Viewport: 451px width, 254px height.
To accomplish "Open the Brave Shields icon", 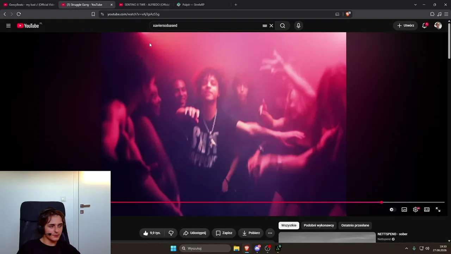I will pos(348,14).
